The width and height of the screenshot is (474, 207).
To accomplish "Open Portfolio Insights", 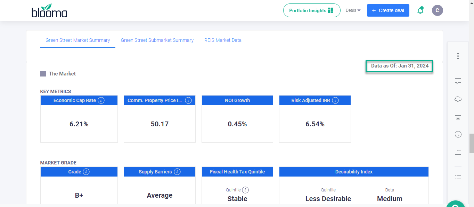I will click(311, 10).
